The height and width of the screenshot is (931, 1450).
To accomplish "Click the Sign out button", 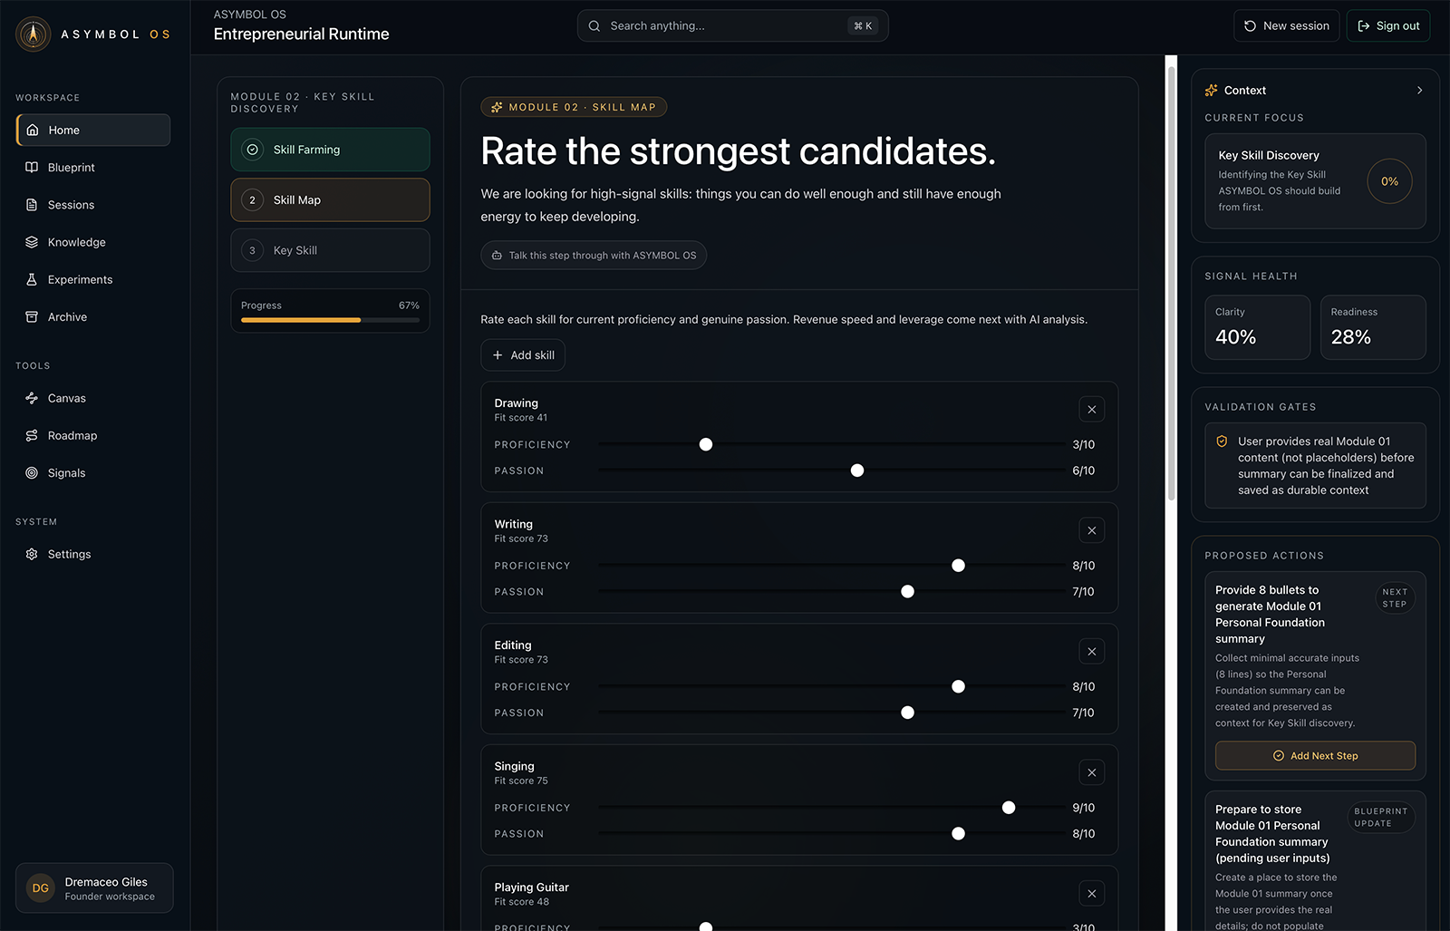I will (x=1388, y=25).
